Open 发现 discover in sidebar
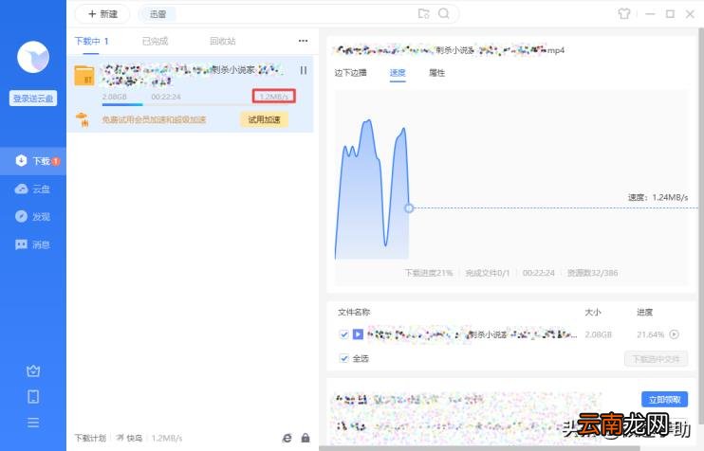Image resolution: width=704 pixels, height=451 pixels. coord(33,217)
